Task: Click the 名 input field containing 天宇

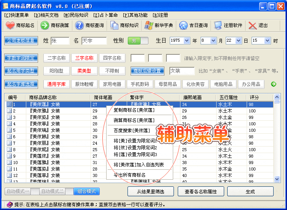Action: [x=94, y=41]
